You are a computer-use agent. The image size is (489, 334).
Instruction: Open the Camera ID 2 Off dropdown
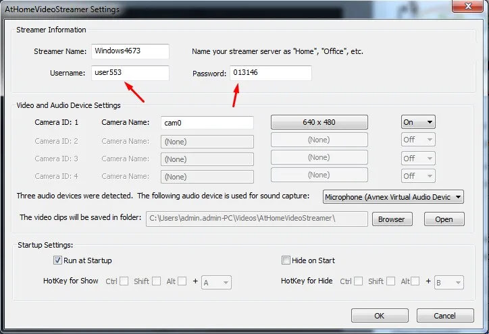pos(418,140)
